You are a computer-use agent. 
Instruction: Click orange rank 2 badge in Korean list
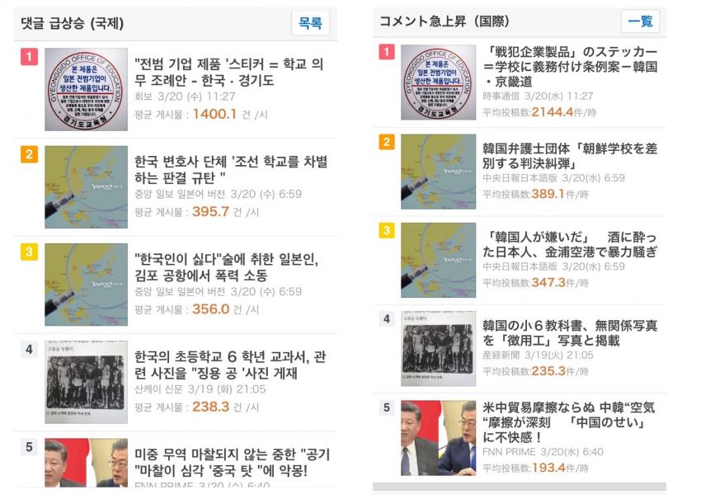[29, 154]
